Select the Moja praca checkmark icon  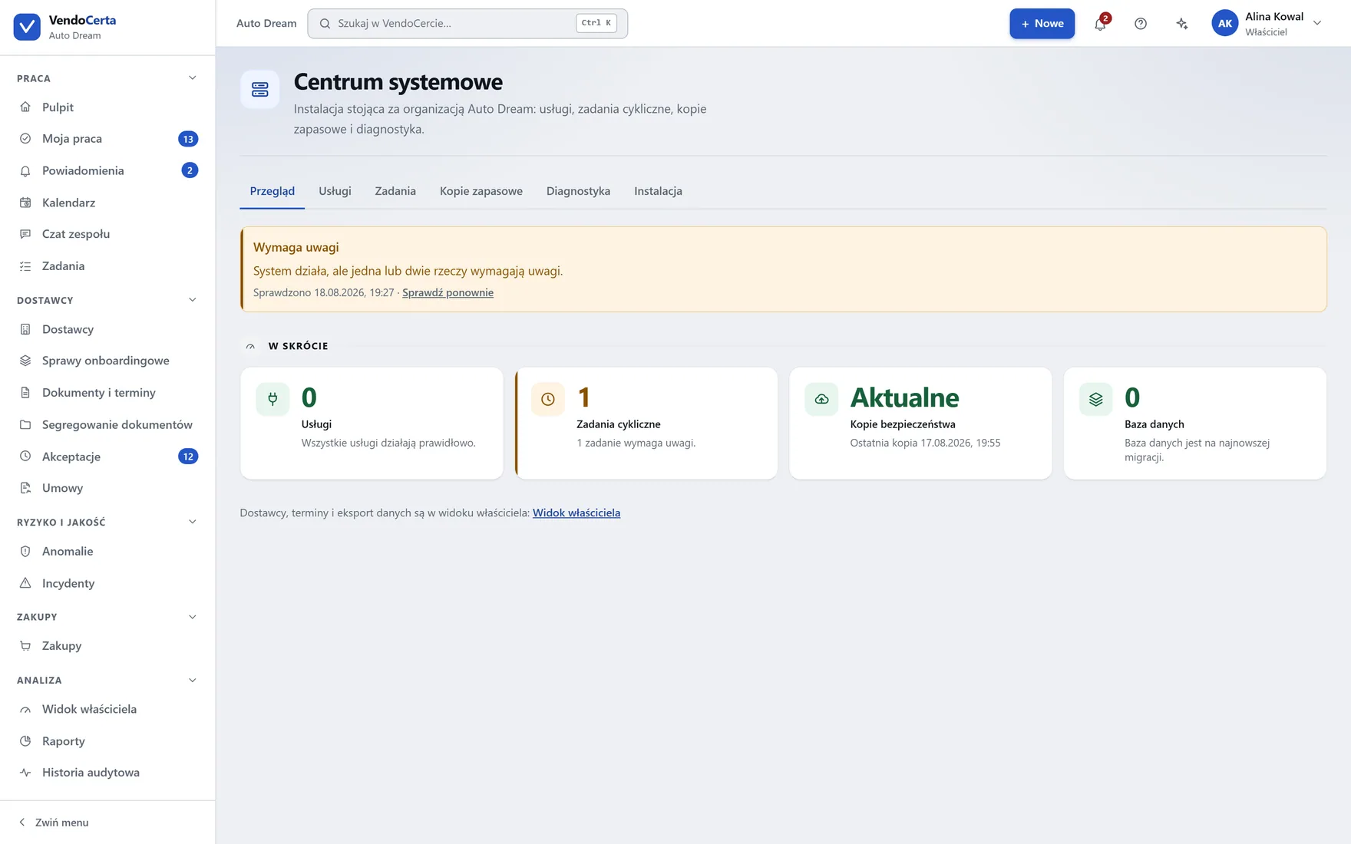point(25,139)
